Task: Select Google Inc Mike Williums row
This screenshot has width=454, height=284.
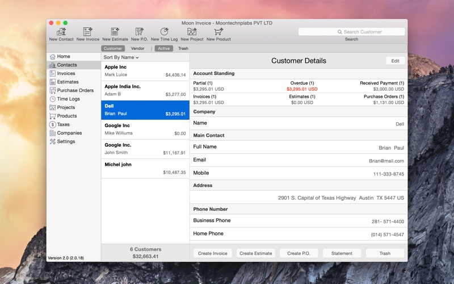Action: coord(145,130)
